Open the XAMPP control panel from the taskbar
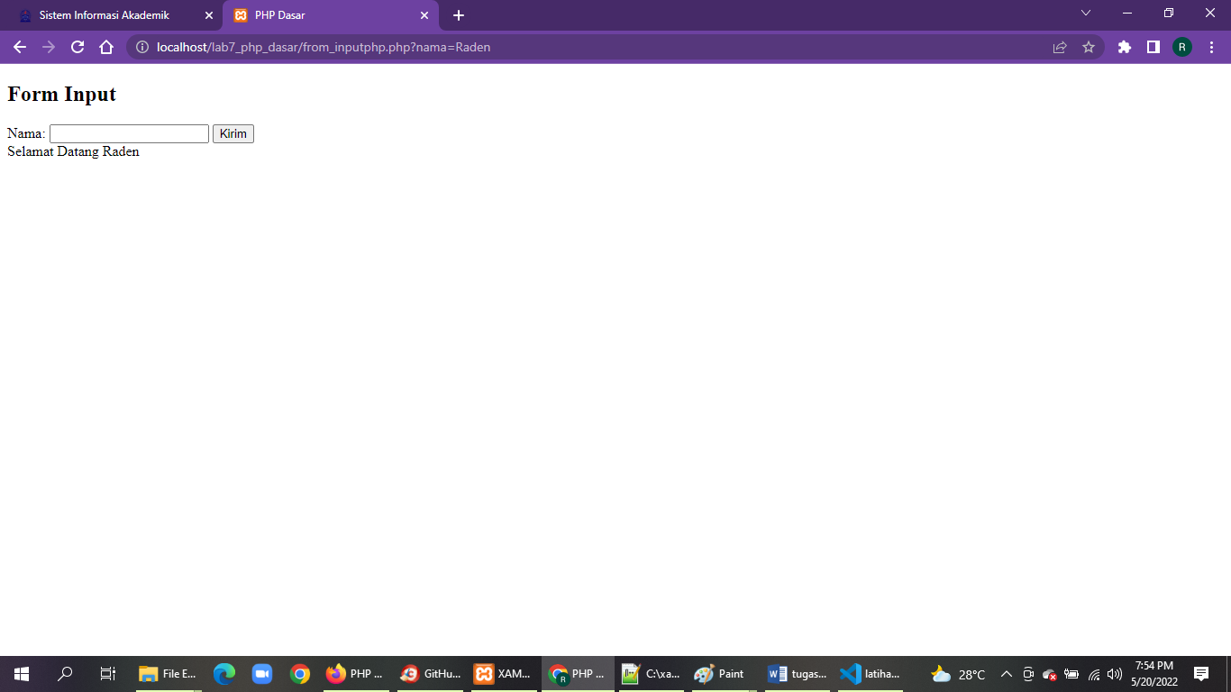 click(504, 673)
